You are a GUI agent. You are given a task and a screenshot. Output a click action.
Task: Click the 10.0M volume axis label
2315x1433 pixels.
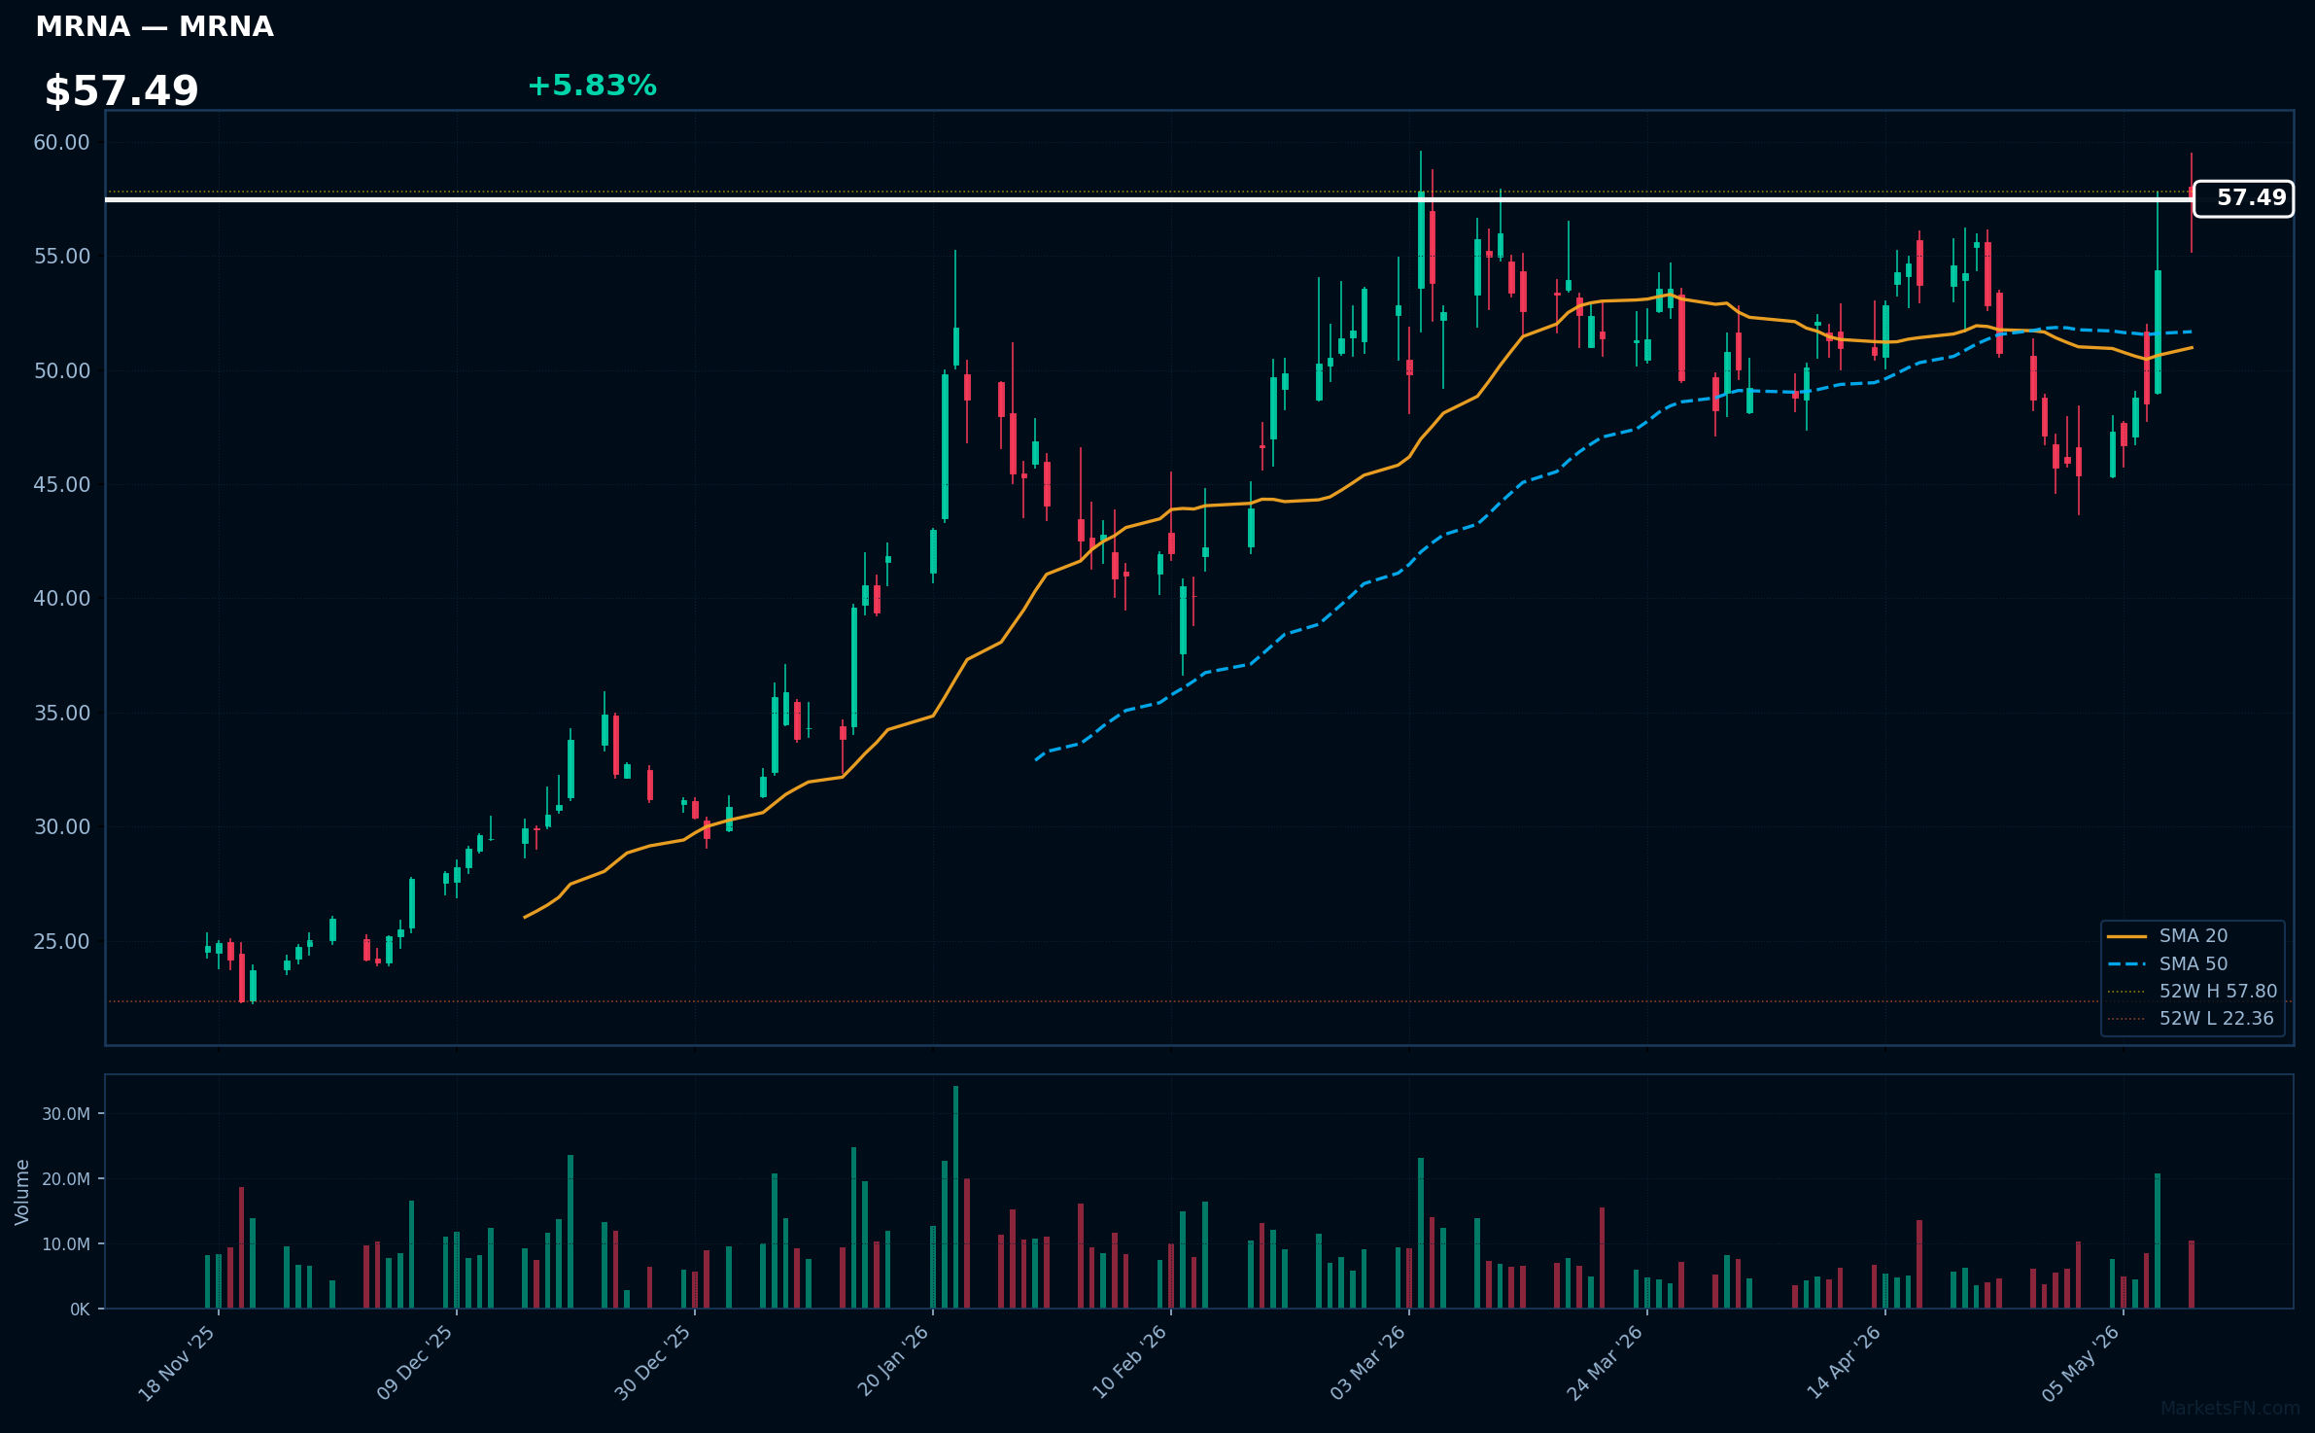tap(65, 1244)
